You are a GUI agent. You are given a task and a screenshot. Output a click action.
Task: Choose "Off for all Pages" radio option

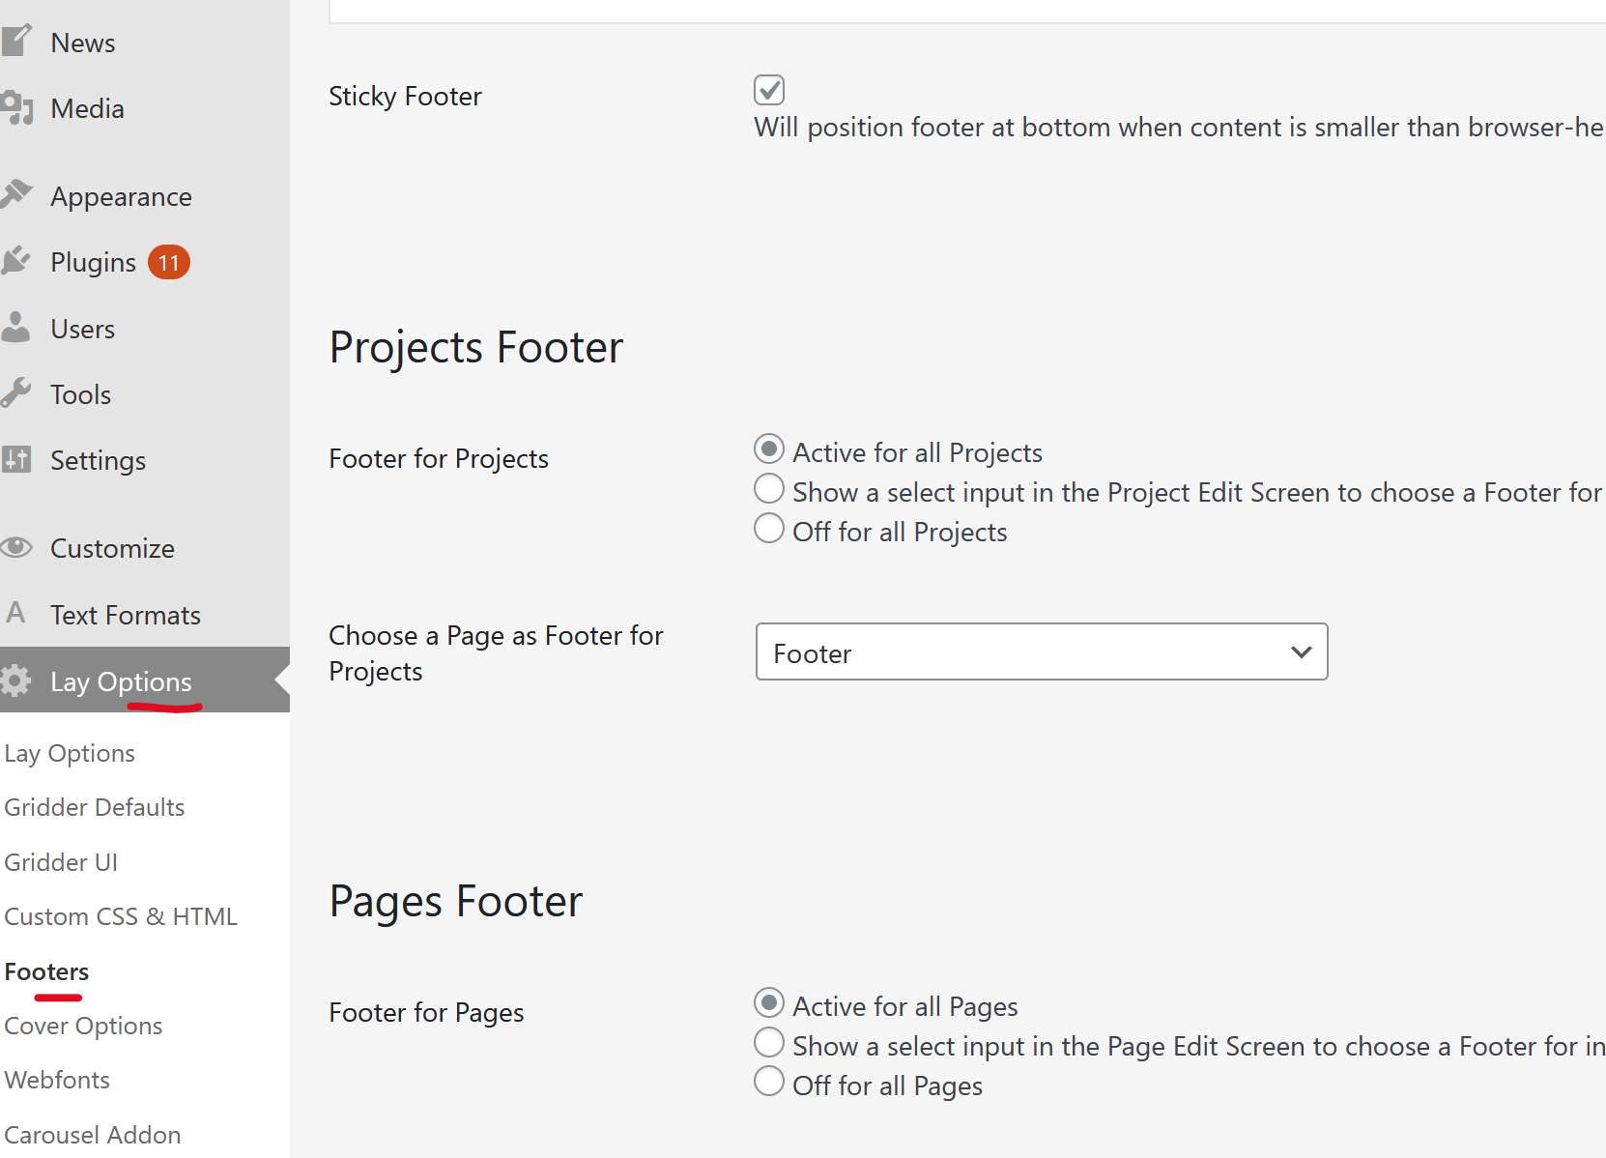[x=769, y=1081]
